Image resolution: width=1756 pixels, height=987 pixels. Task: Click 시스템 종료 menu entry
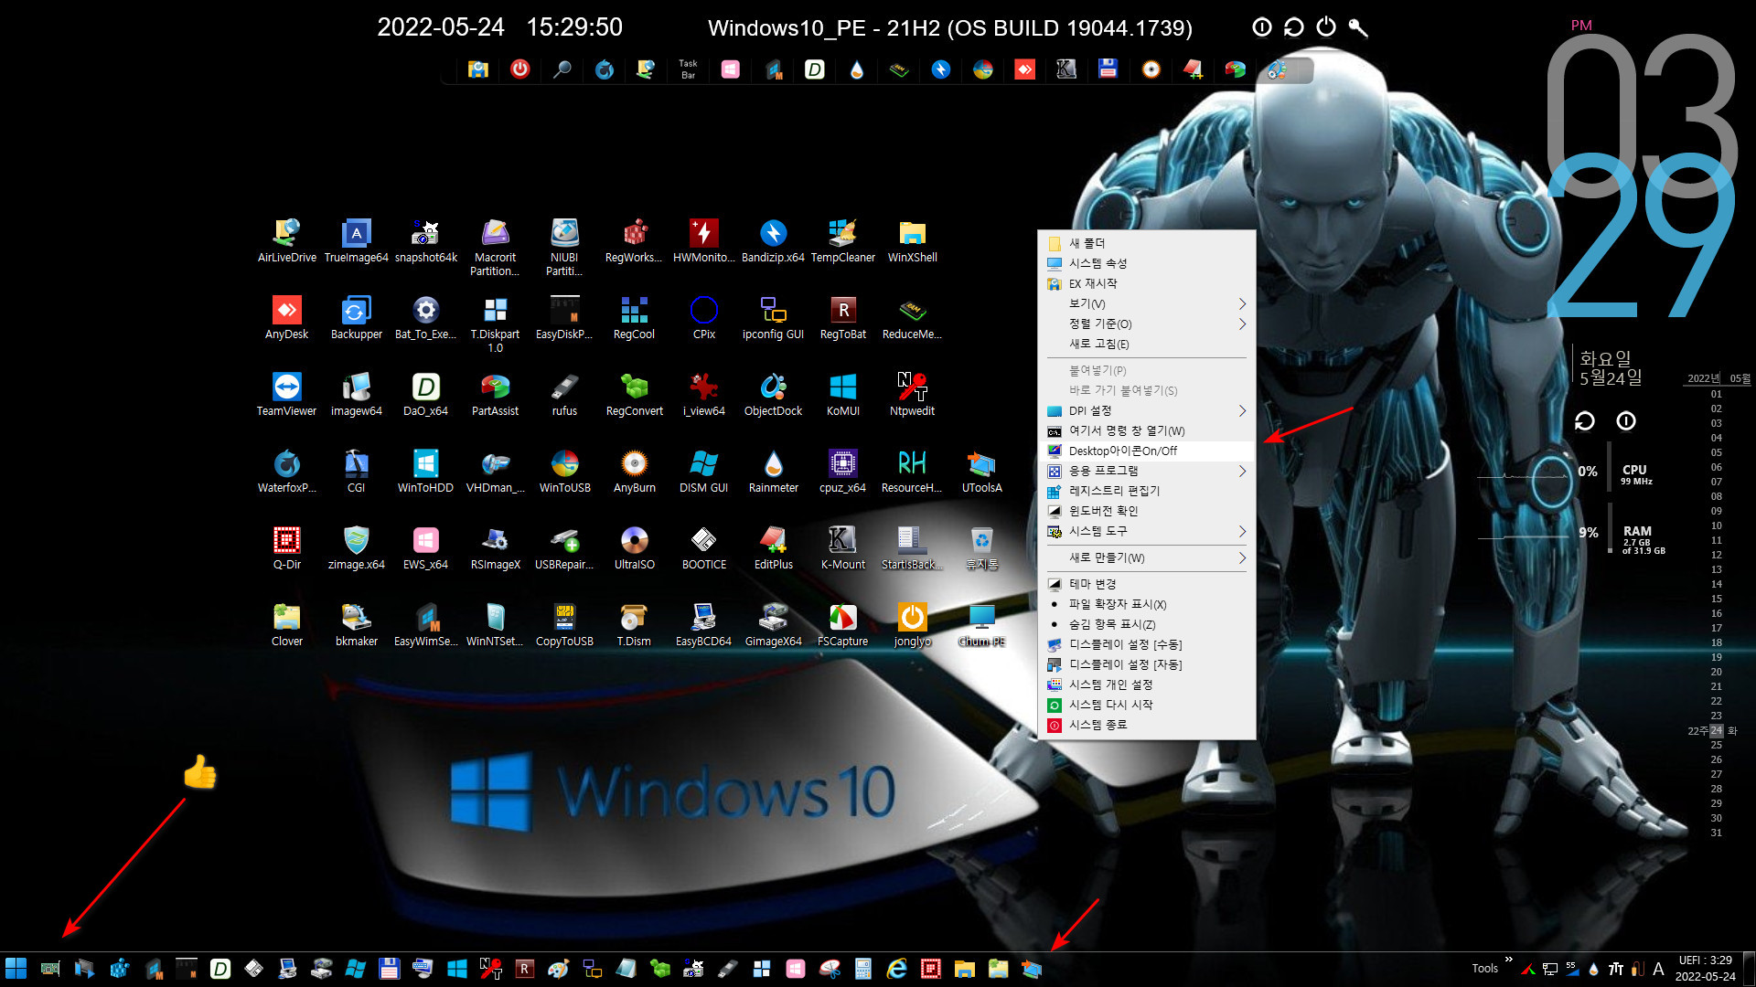1147,725
